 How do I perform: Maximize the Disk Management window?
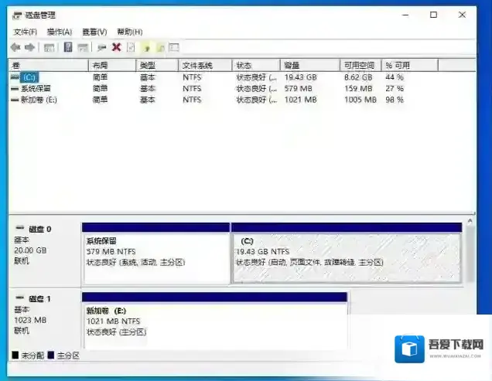pos(433,15)
